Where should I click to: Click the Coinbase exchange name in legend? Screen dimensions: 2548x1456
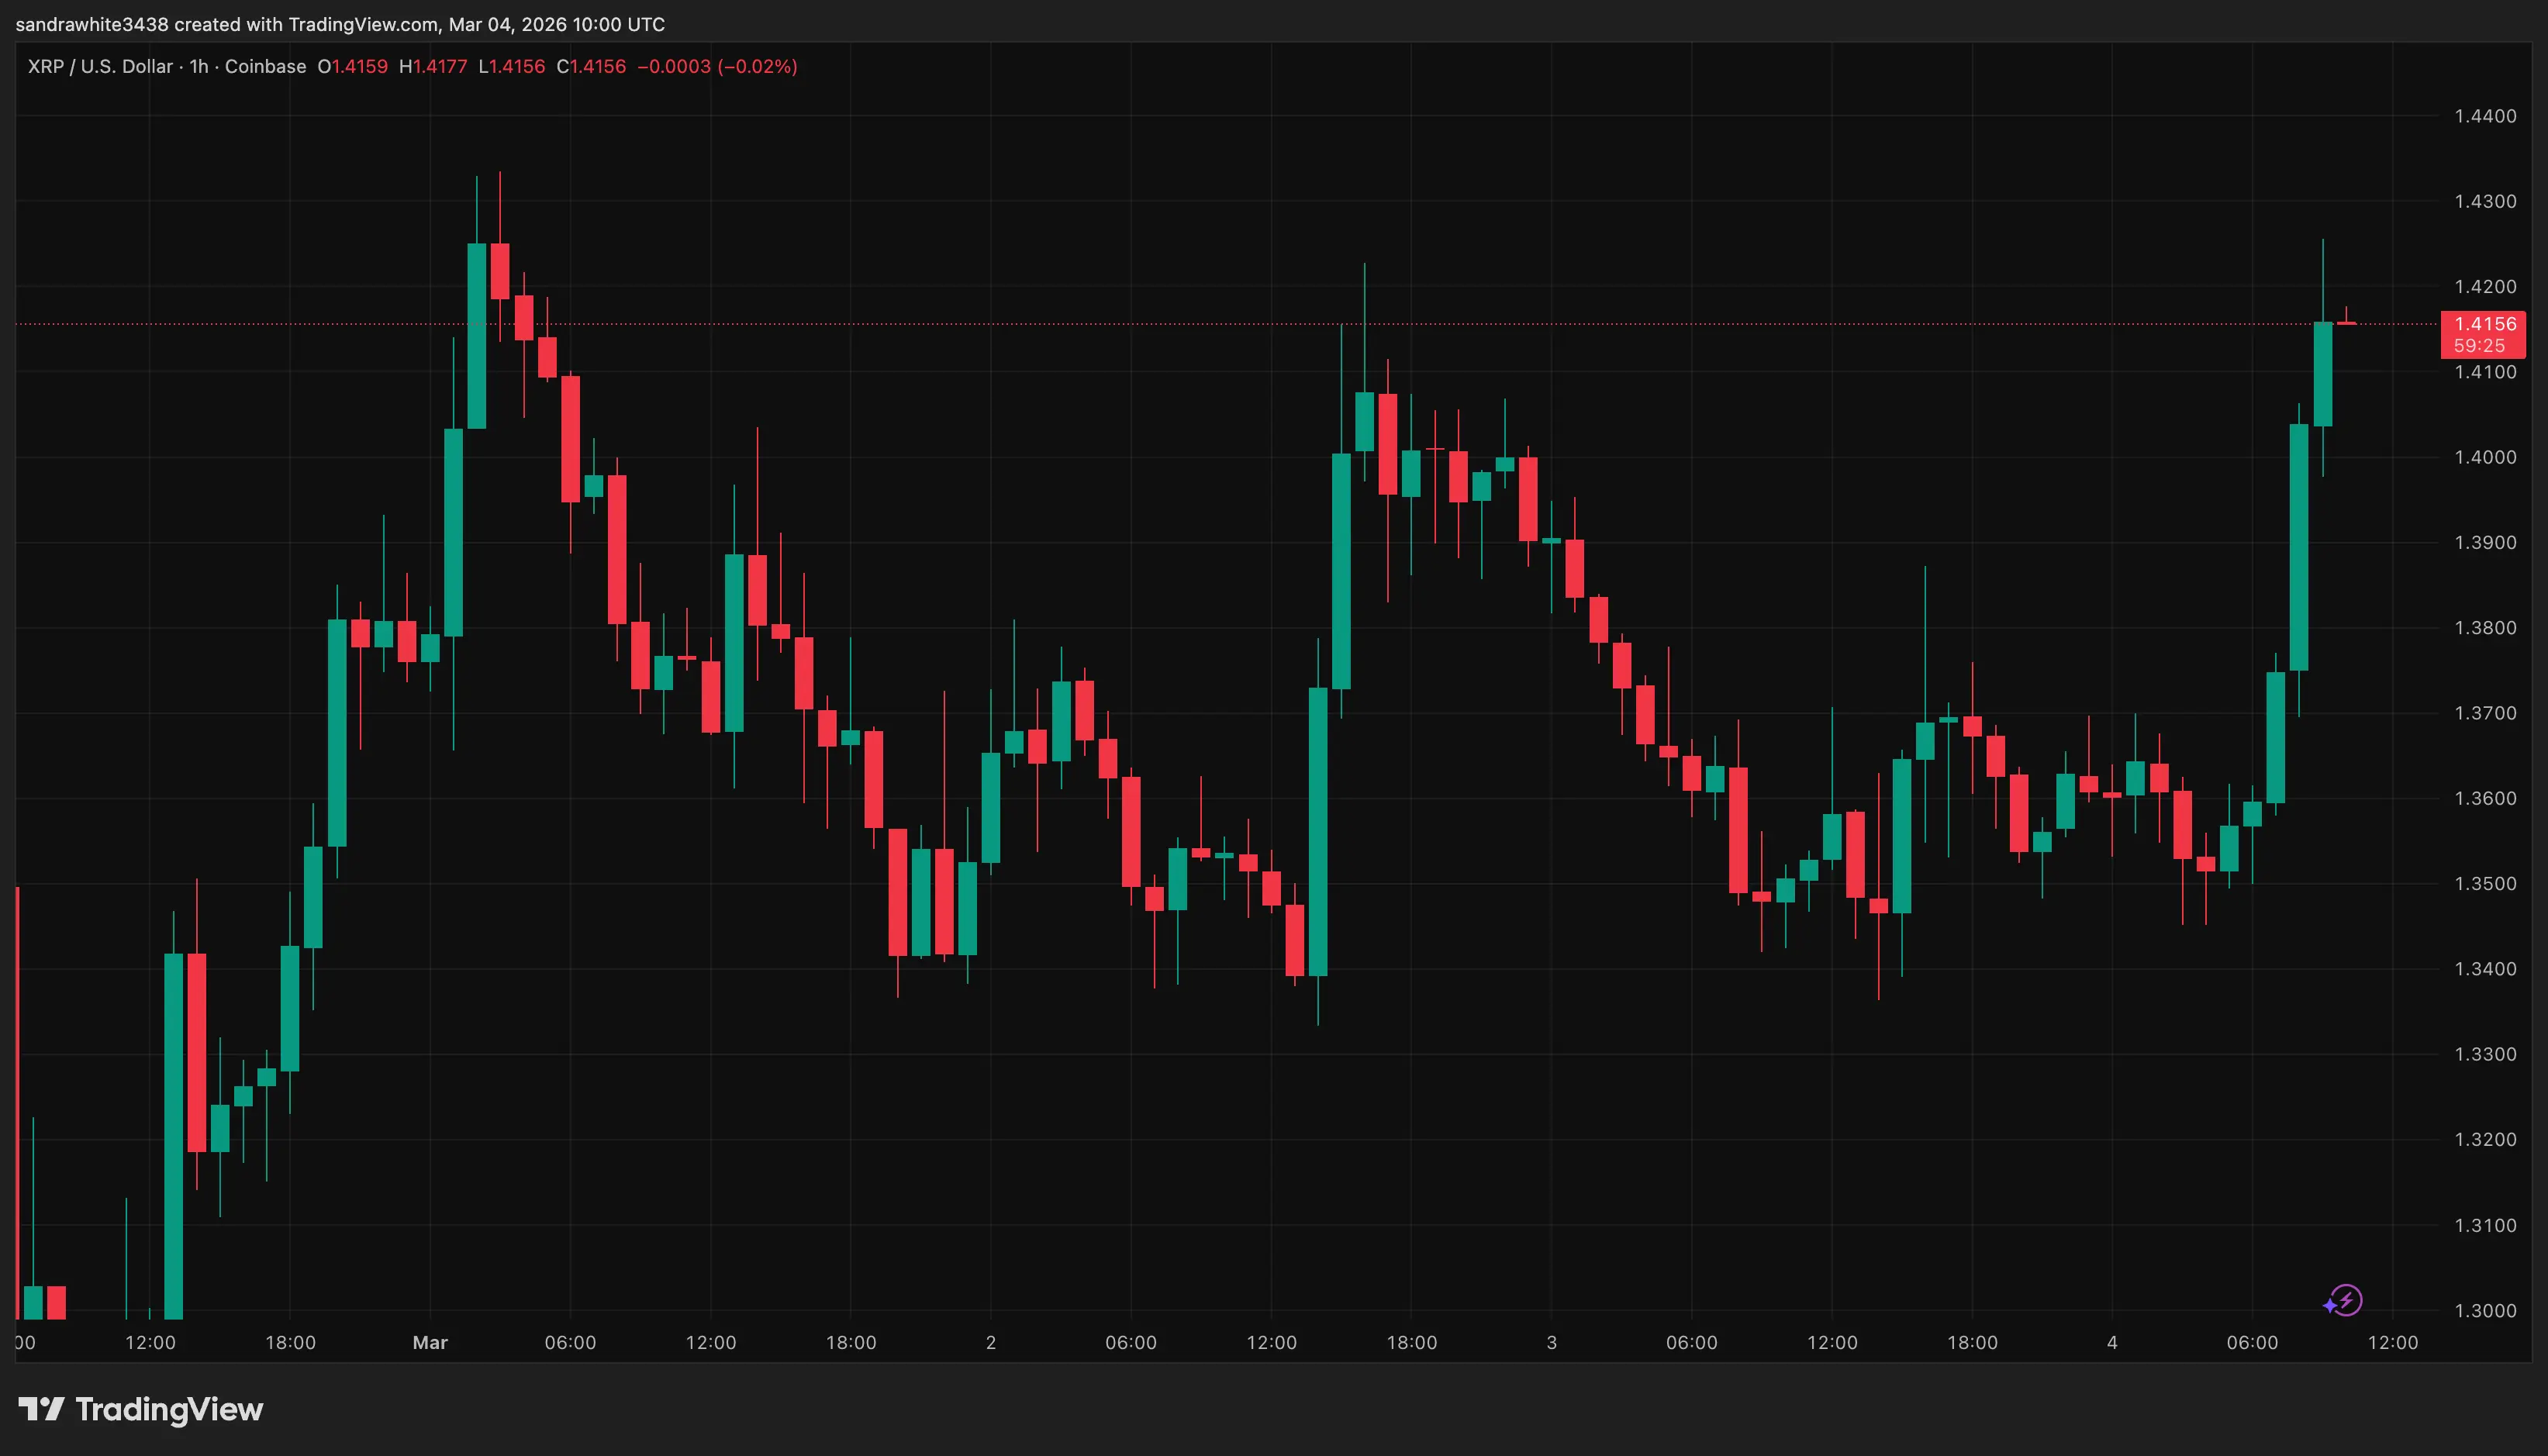[x=265, y=67]
